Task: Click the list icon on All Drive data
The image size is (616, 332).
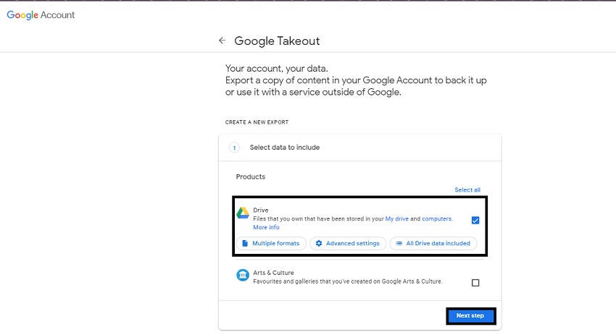Action: [399, 244]
